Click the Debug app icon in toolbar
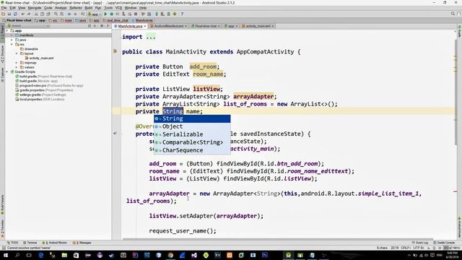The image size is (462, 260). point(111,14)
